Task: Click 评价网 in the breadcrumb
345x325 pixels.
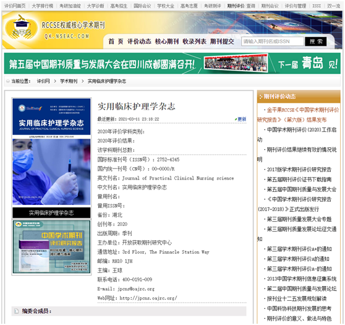Action: (x=43, y=81)
